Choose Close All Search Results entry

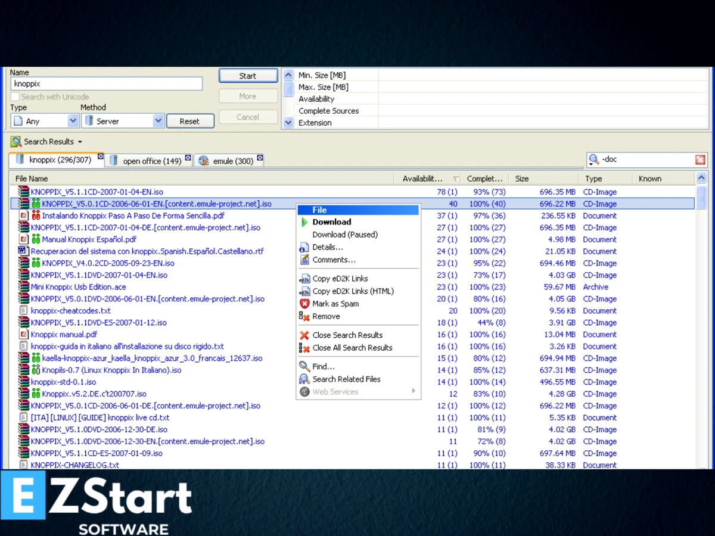(358, 348)
